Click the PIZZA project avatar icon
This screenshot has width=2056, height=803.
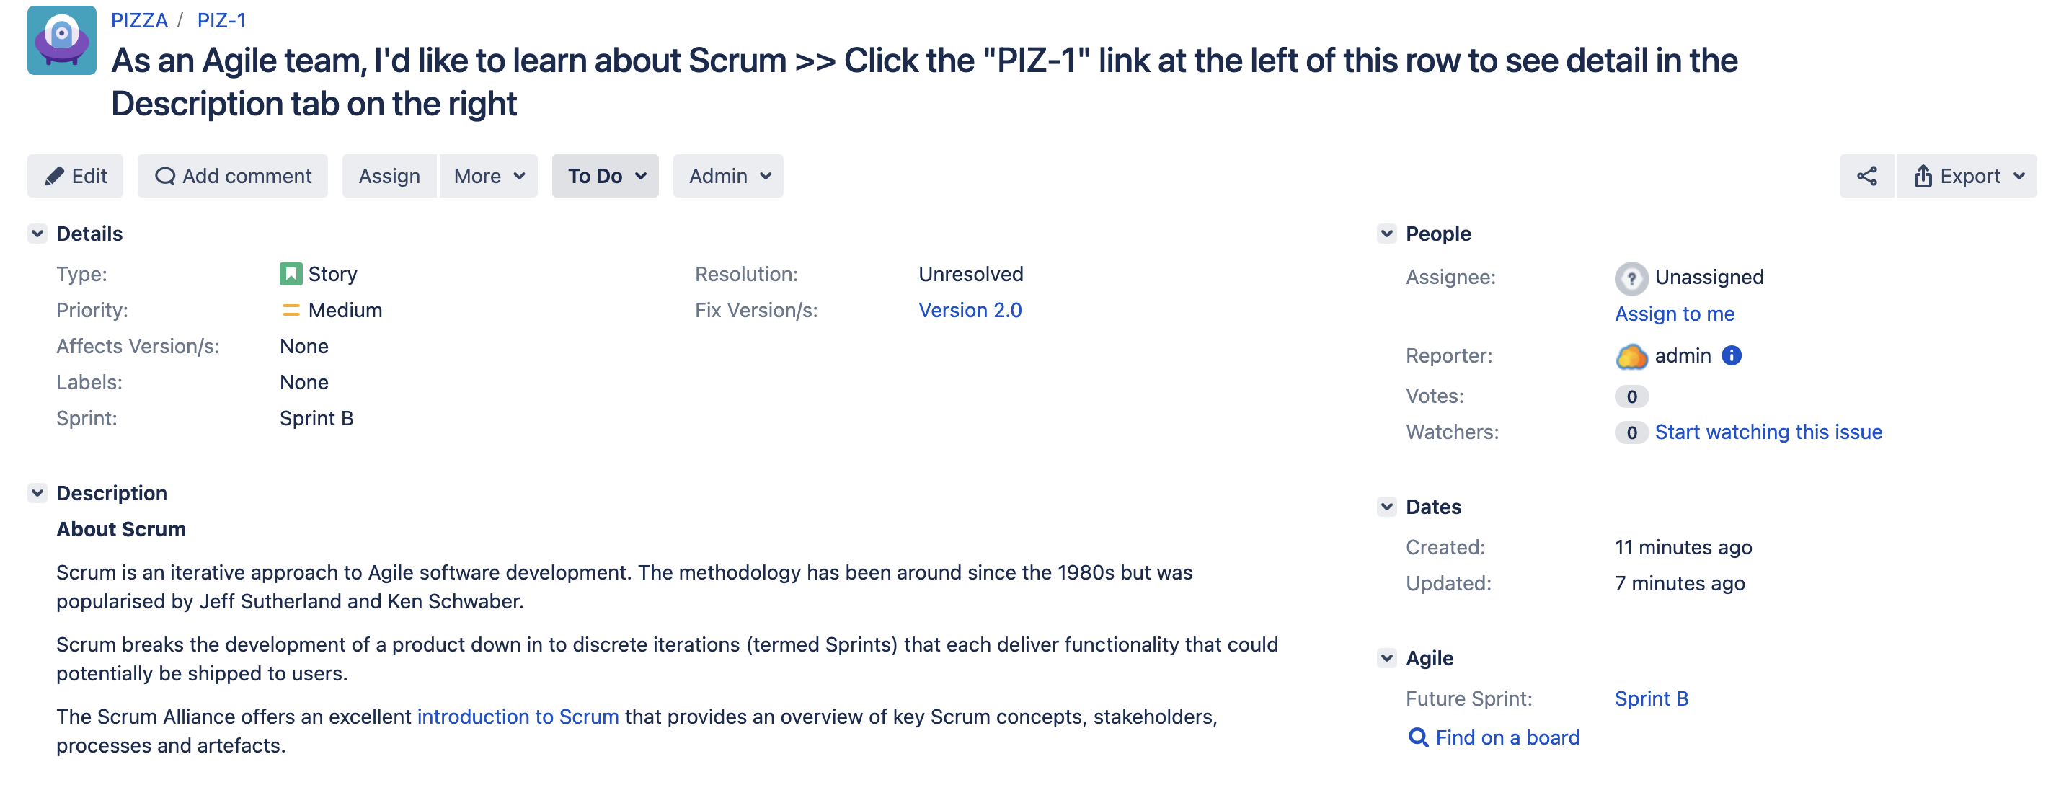click(61, 40)
